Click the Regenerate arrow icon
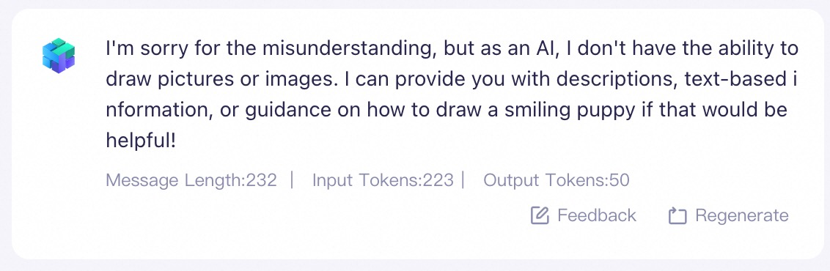Image resolution: width=830 pixels, height=271 pixels. (677, 215)
